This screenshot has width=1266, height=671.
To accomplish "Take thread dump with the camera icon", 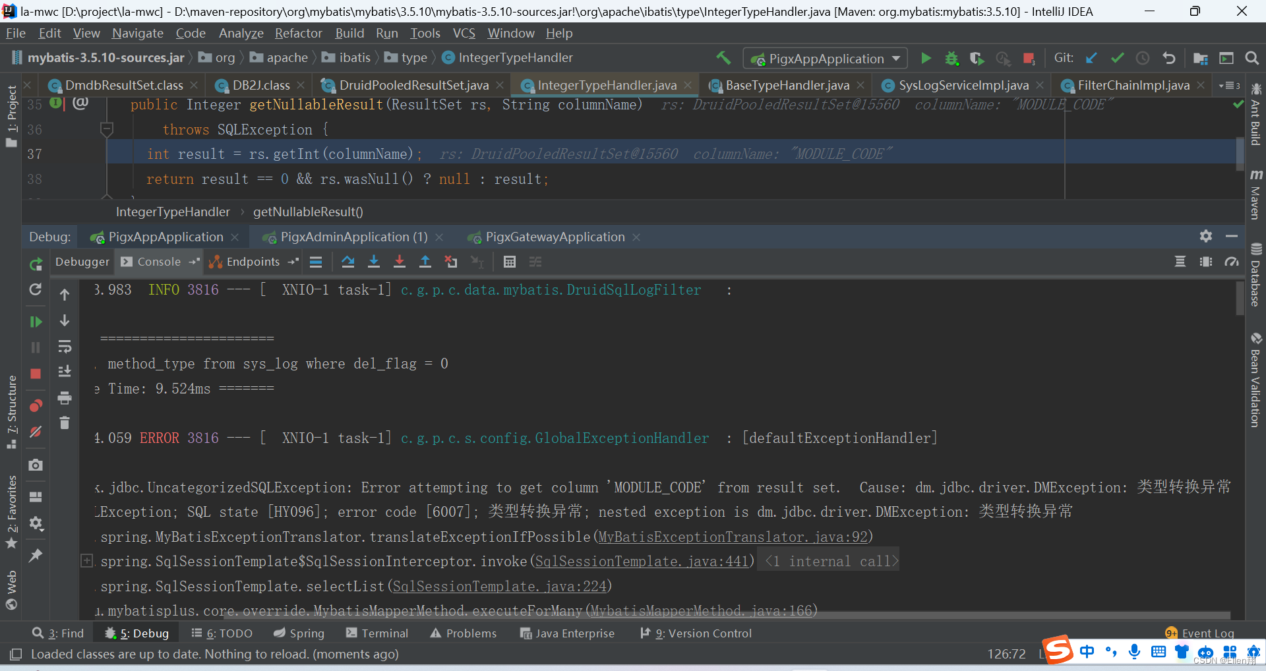I will 36,465.
